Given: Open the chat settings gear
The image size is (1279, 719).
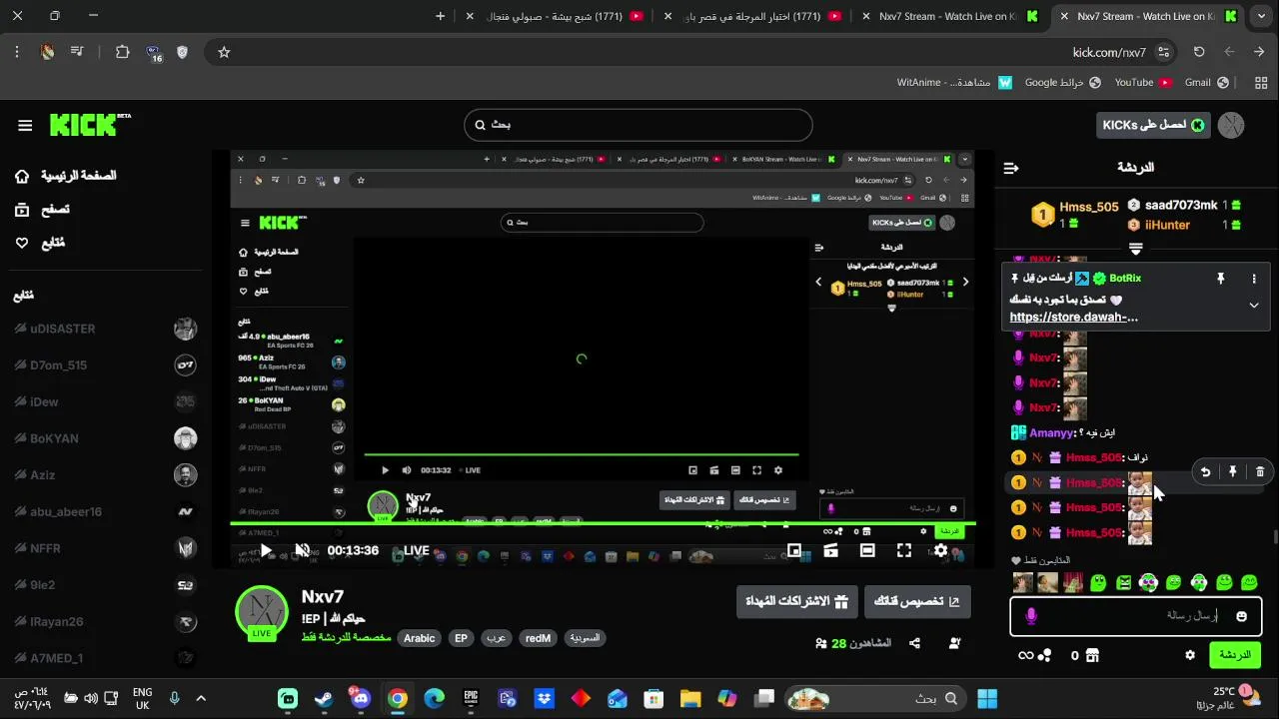Looking at the screenshot, I should (1189, 655).
